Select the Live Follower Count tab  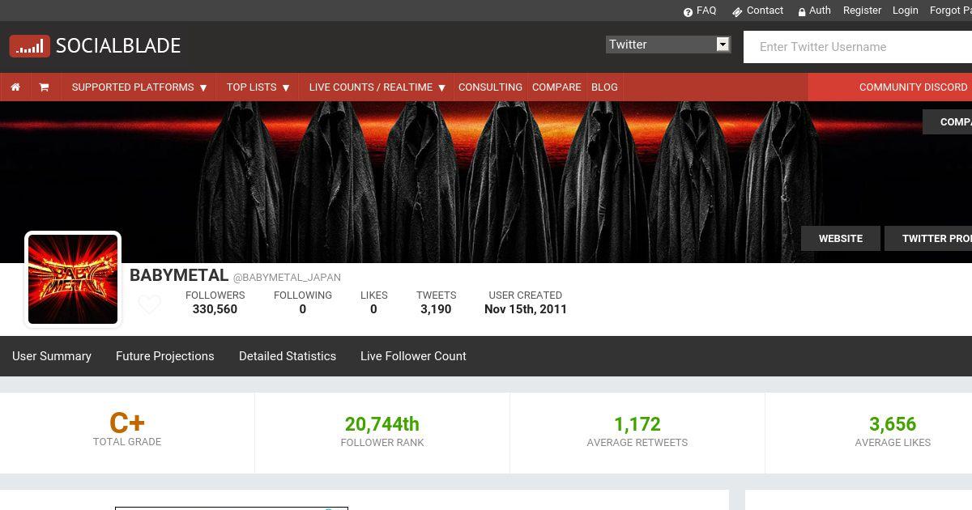click(413, 356)
